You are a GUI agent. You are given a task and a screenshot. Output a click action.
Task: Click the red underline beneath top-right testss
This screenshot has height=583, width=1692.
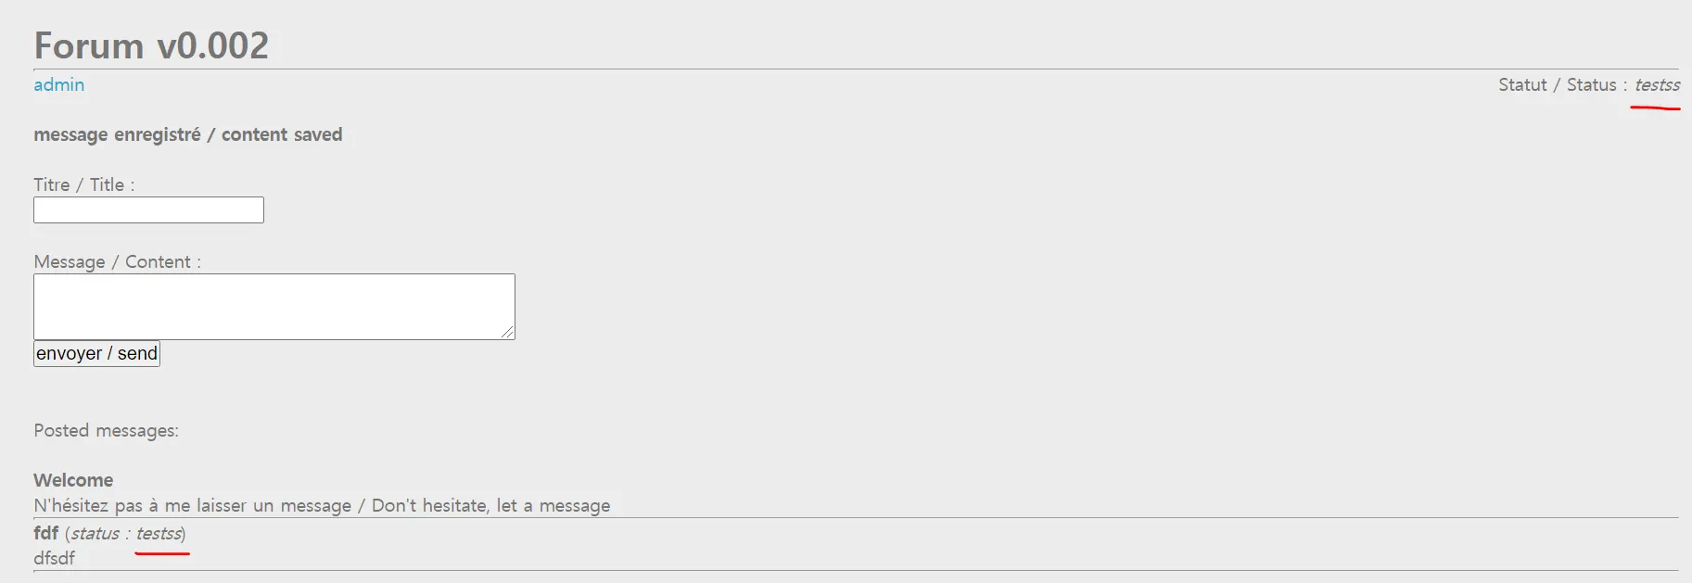1655,108
